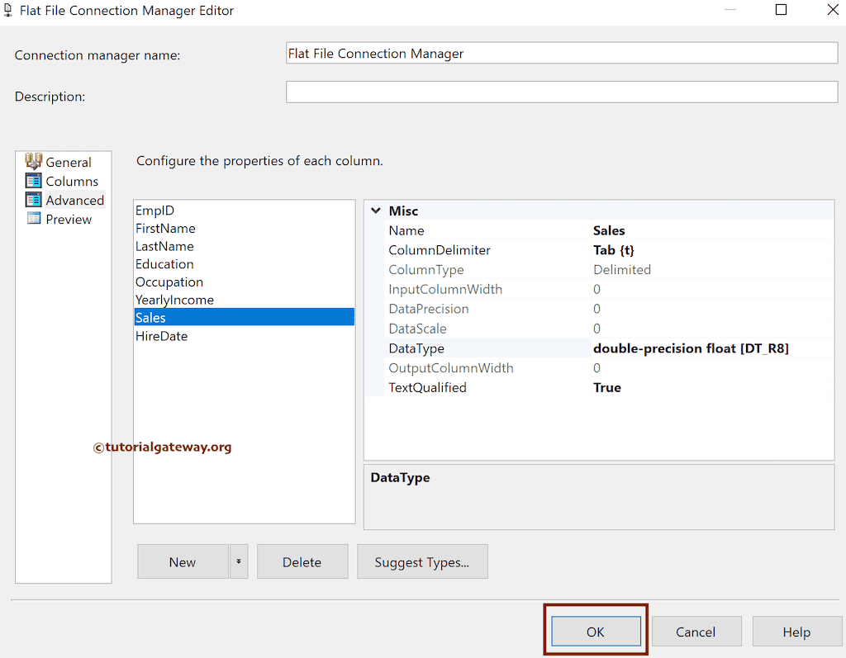The width and height of the screenshot is (846, 658).
Task: Open Help for this editor
Action: click(796, 631)
